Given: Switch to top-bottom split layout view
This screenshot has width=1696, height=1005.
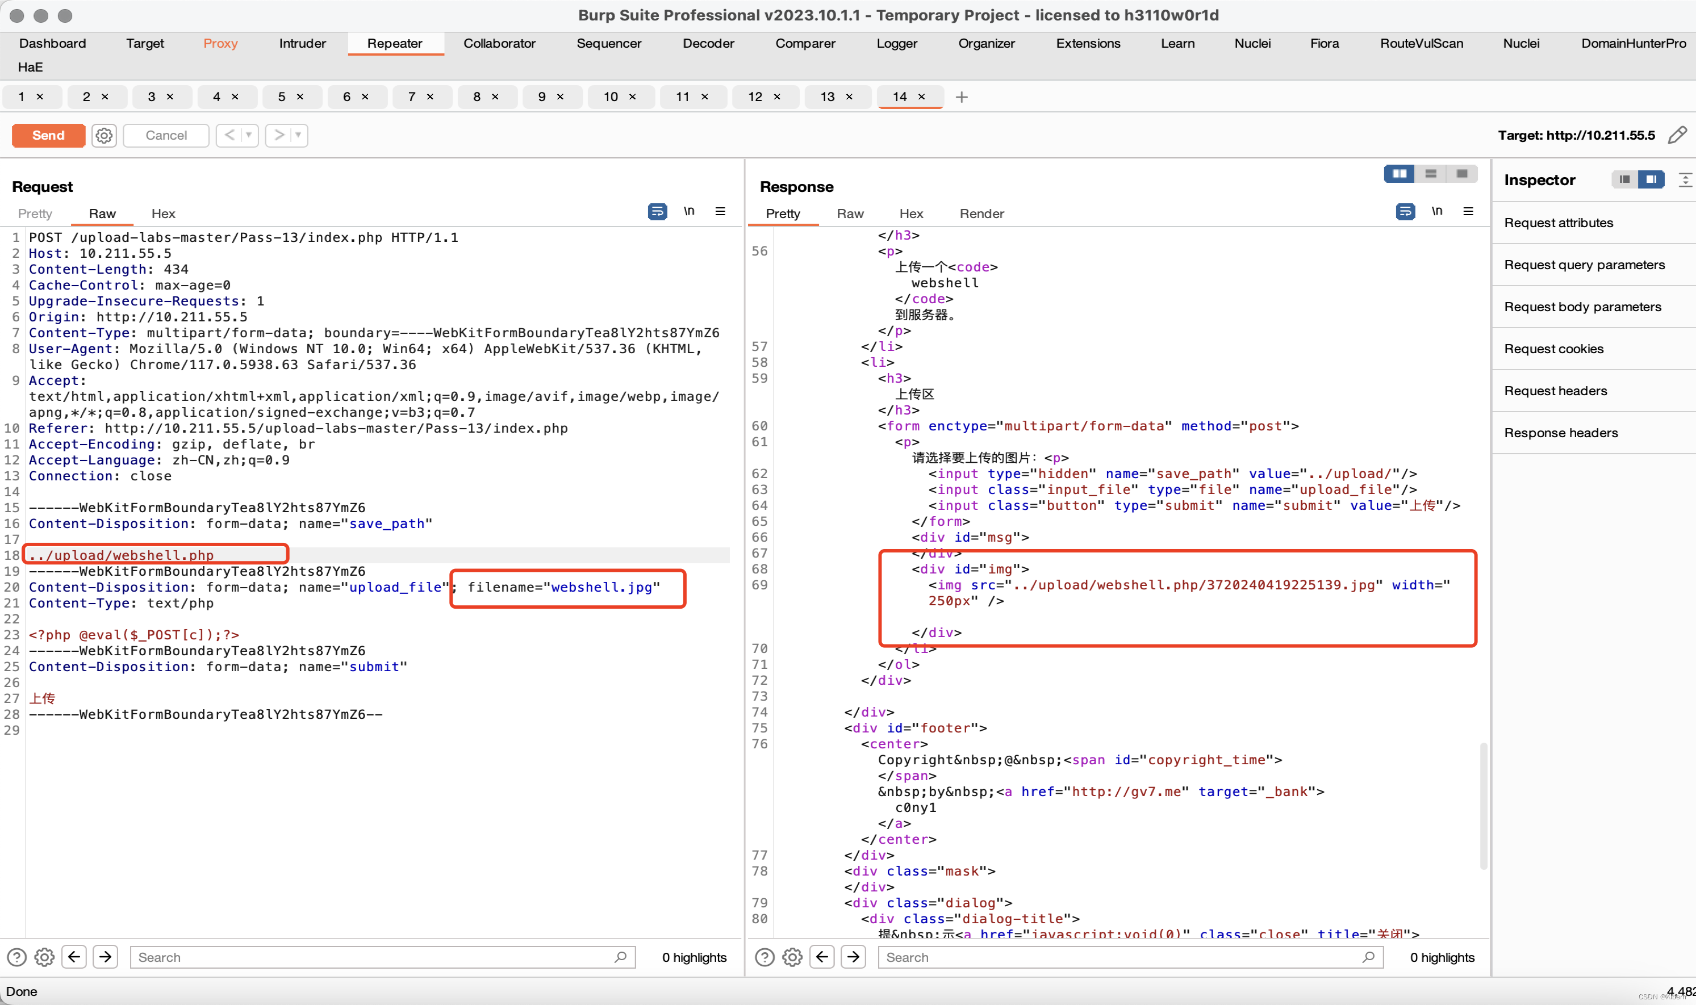Looking at the screenshot, I should click(1431, 174).
